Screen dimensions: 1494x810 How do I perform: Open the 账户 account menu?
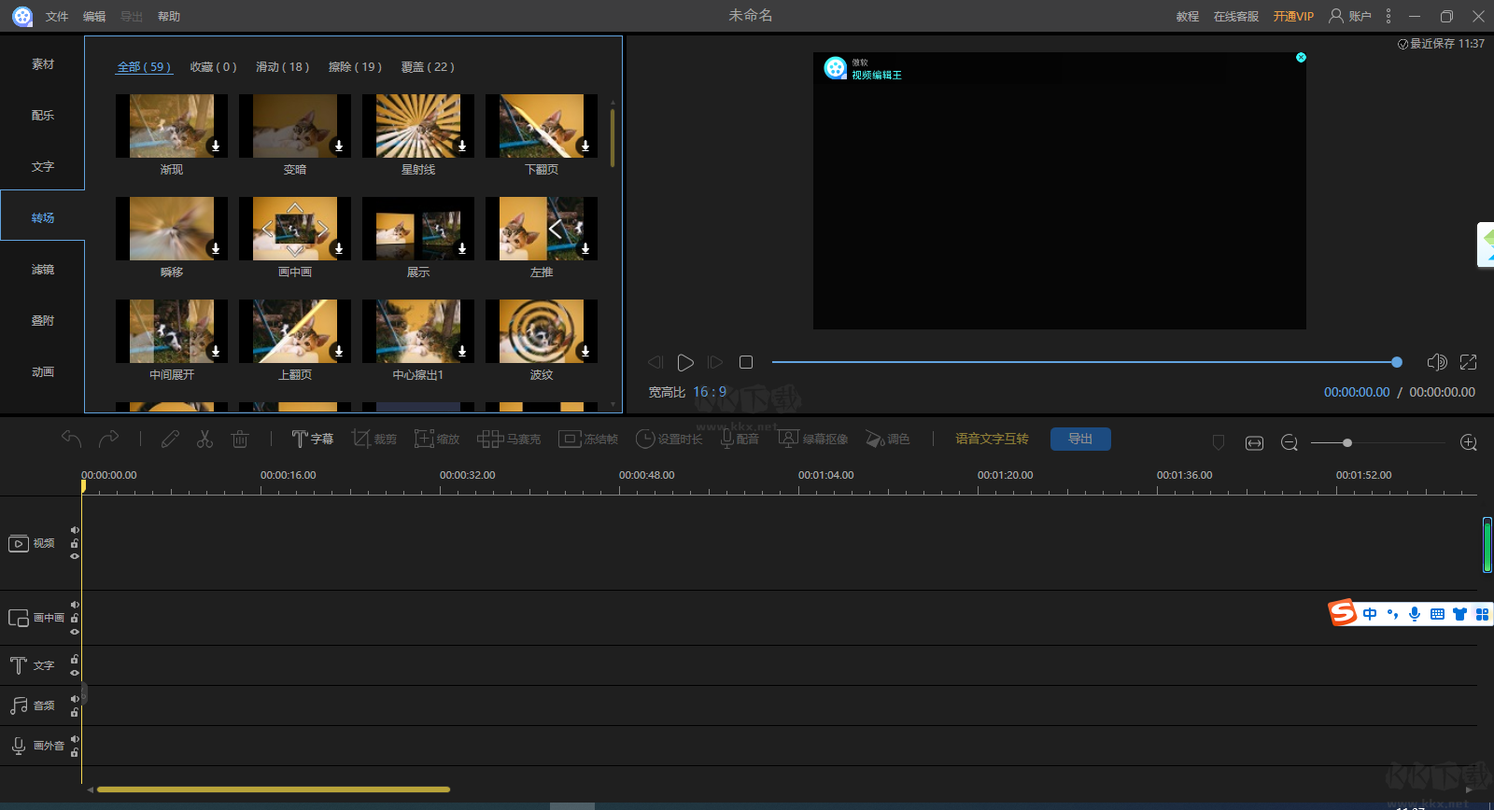click(1350, 16)
